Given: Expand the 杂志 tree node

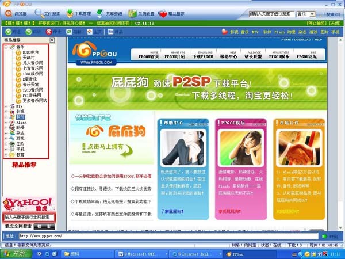Looking at the screenshot, I should click(6, 134).
